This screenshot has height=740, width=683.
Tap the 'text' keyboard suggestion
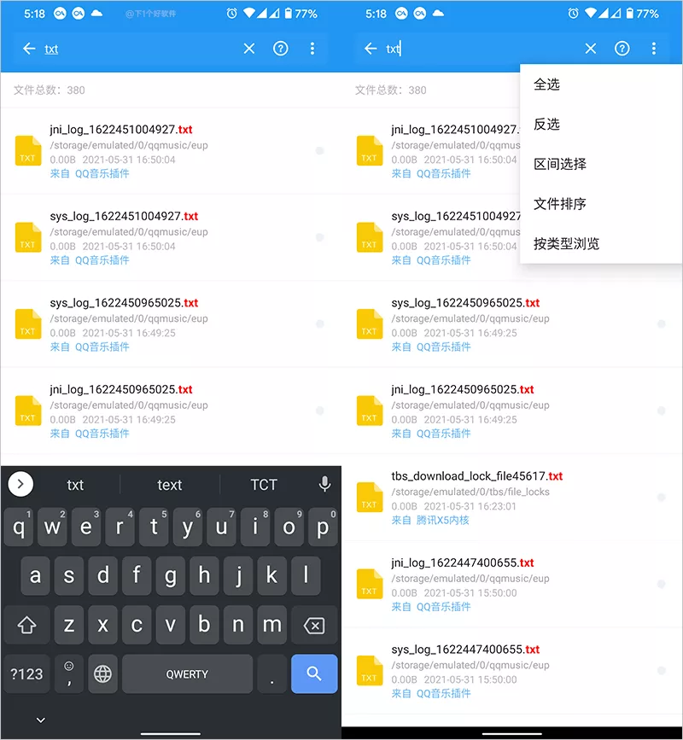tap(168, 484)
